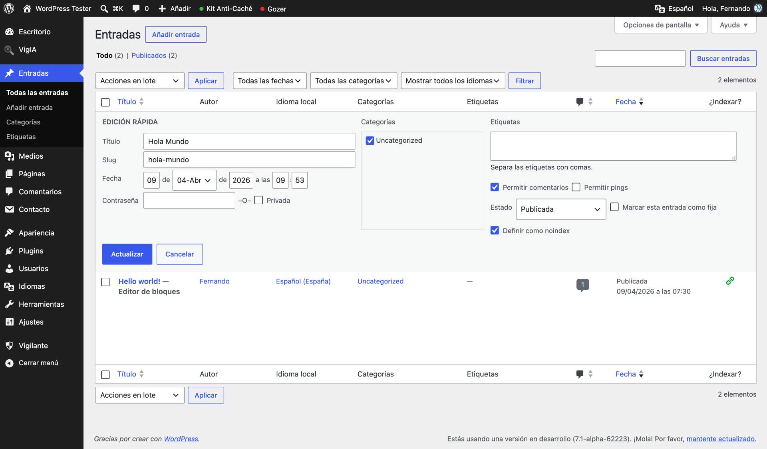This screenshot has width=767, height=449.
Task: Open the Estado dropdown showing Publicada
Action: [x=560, y=209]
